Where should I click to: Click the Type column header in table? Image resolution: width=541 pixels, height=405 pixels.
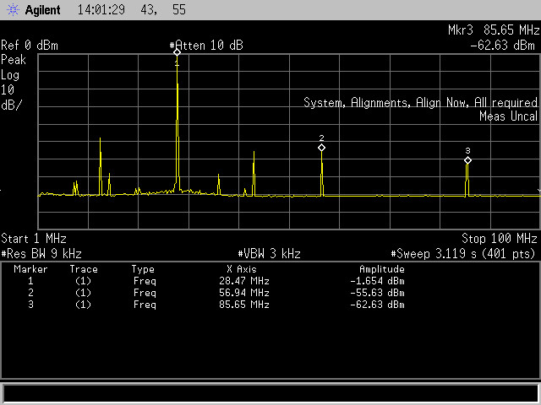click(x=143, y=270)
